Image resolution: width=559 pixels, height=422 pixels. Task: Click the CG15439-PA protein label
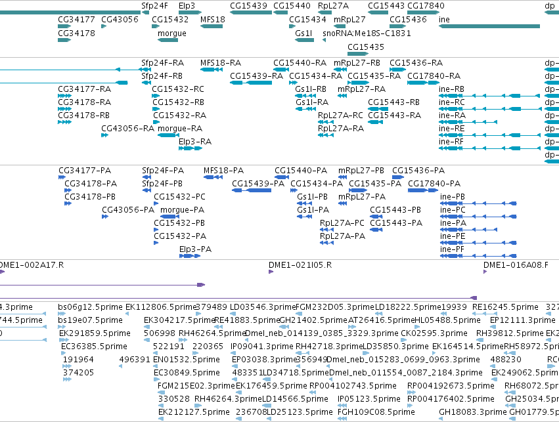point(258,183)
